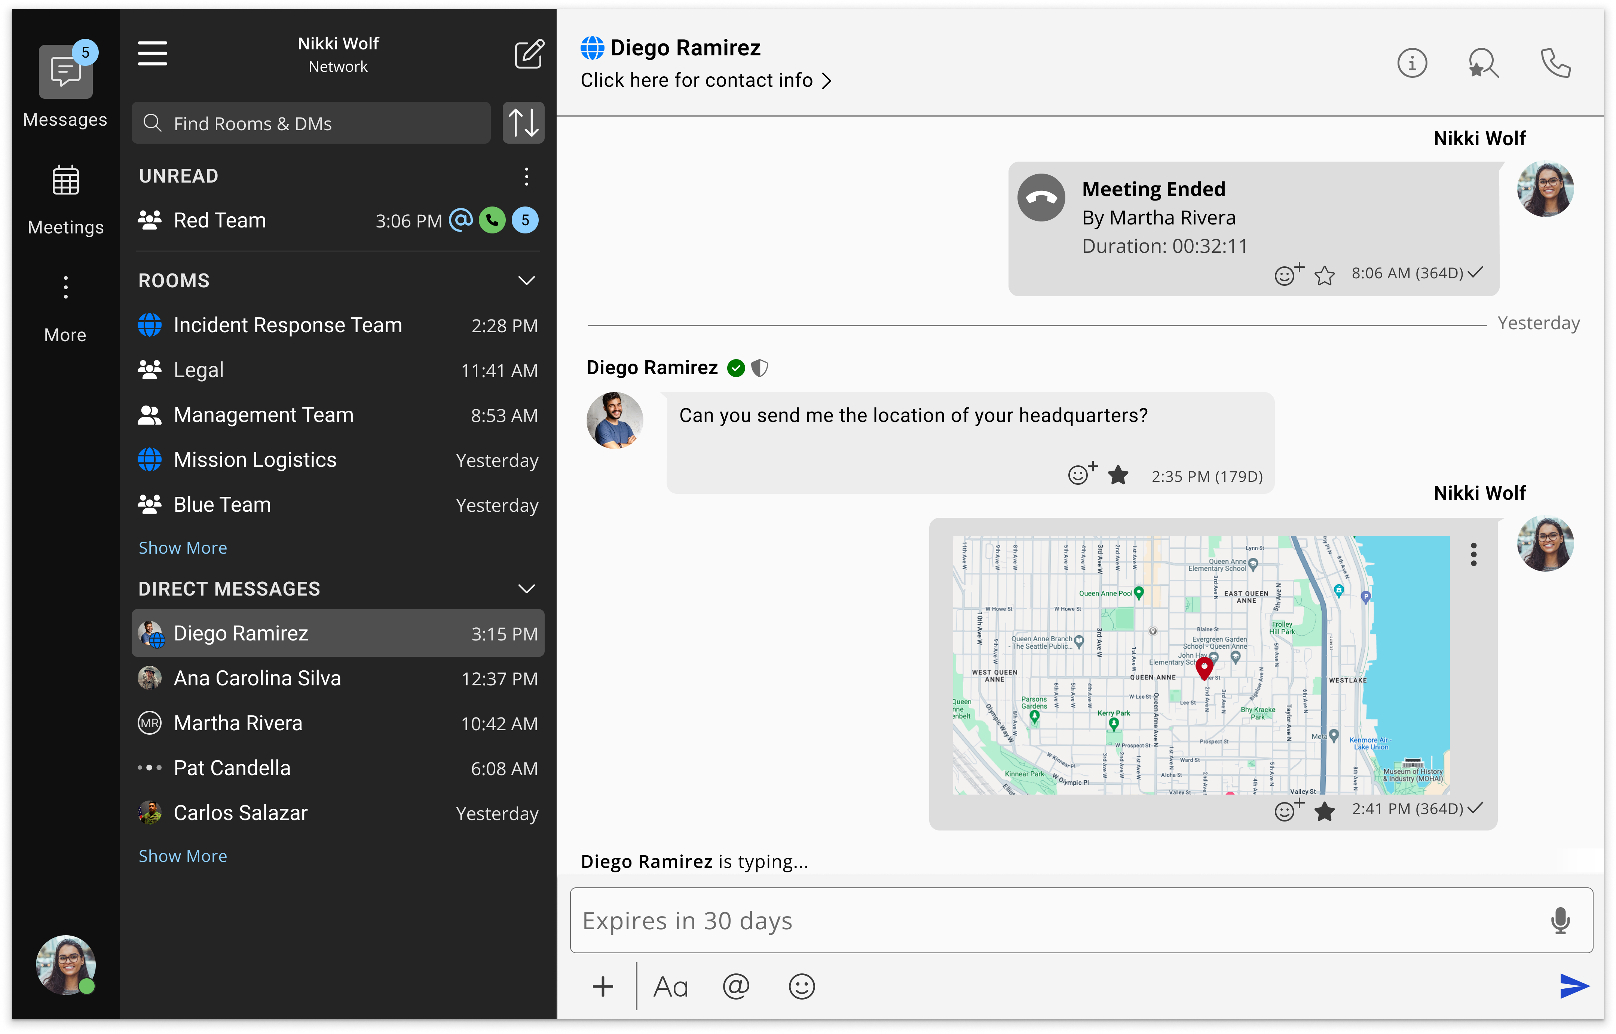Image resolution: width=1616 pixels, height=1034 pixels.
Task: Unstar the shared map message
Action: [1325, 811]
